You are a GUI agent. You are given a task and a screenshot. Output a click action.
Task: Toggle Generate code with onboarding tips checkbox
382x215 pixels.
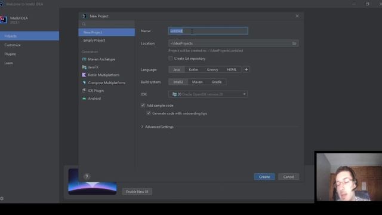(149, 113)
